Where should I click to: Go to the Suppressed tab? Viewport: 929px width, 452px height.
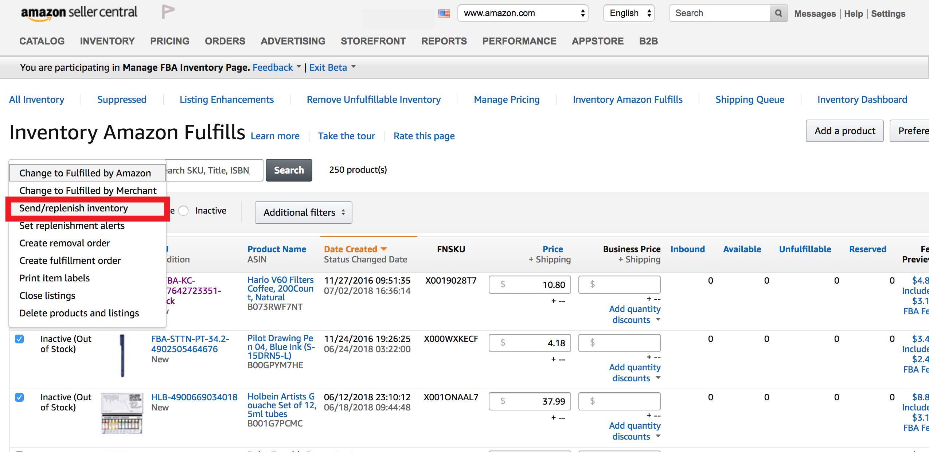coord(122,100)
